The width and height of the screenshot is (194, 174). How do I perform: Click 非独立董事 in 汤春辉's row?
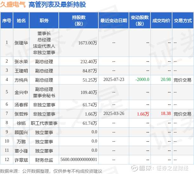(44, 105)
